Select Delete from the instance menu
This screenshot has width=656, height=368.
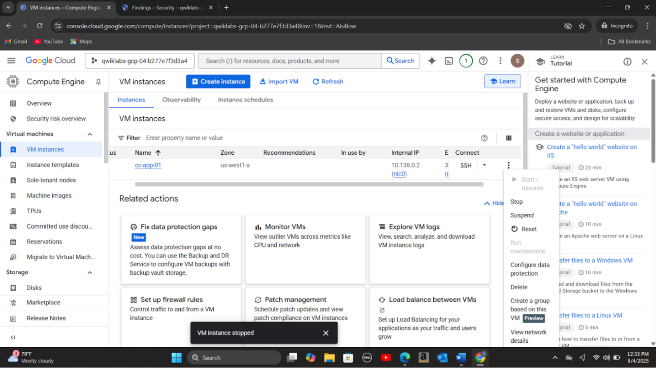pyautogui.click(x=519, y=287)
